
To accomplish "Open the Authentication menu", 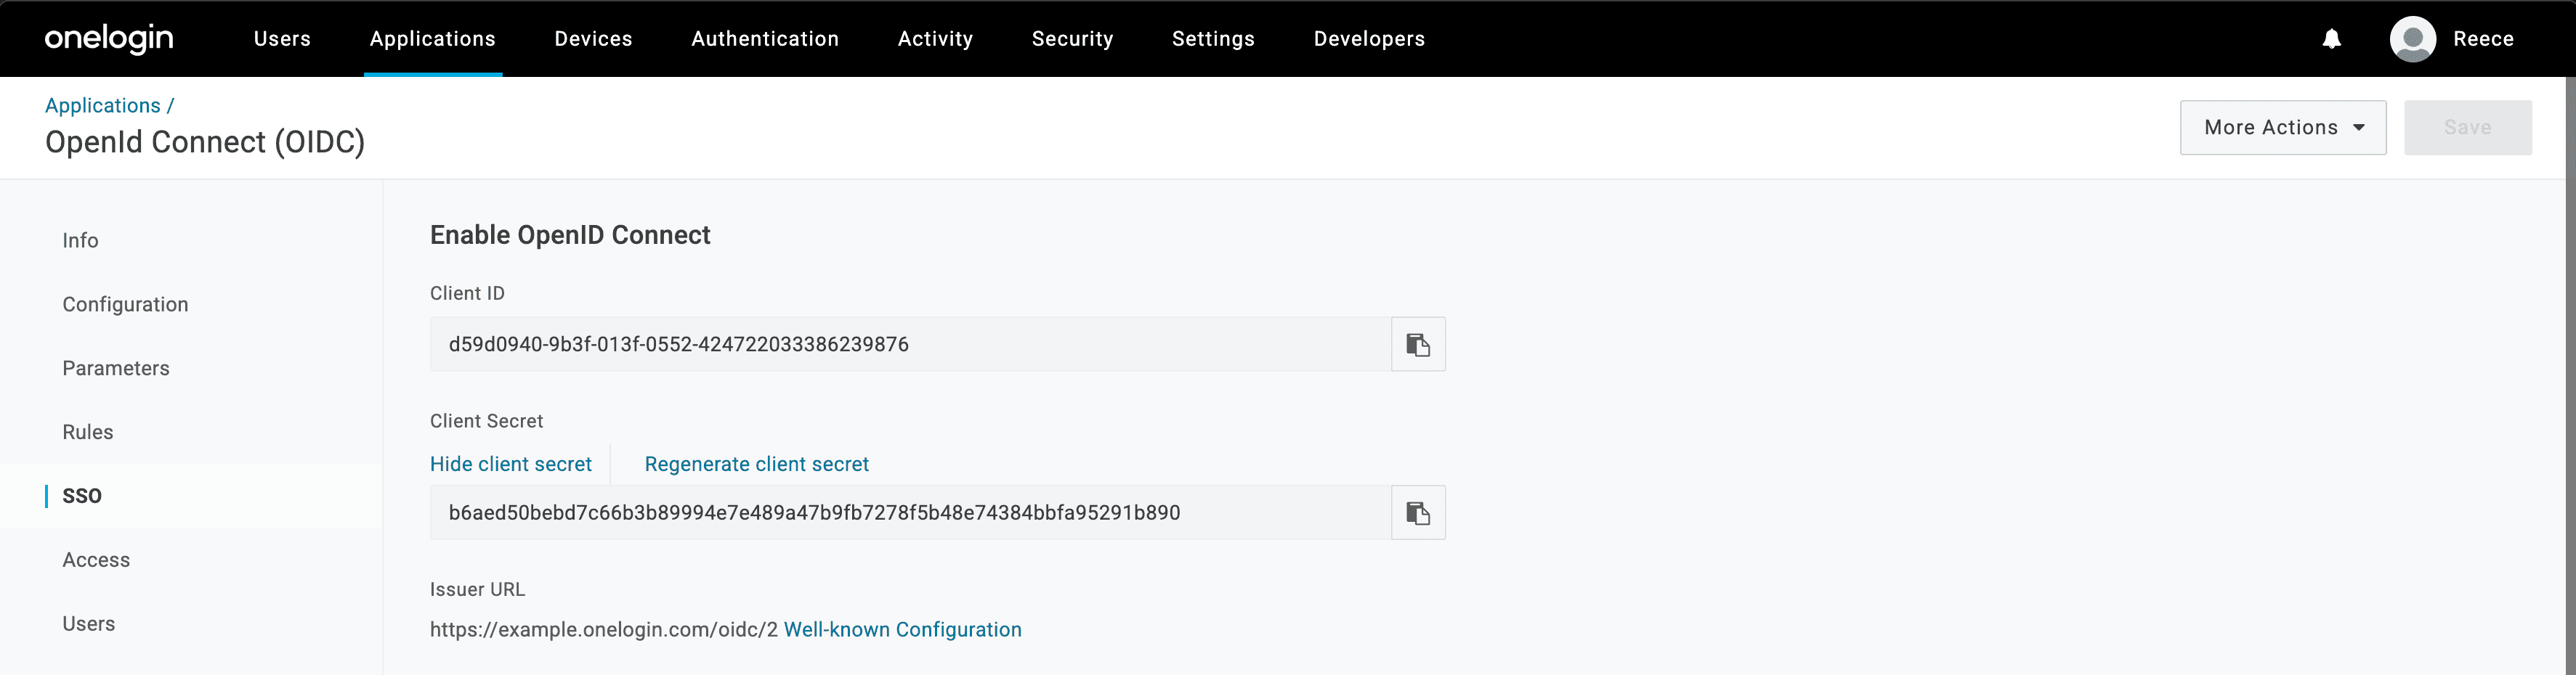I will tap(765, 39).
